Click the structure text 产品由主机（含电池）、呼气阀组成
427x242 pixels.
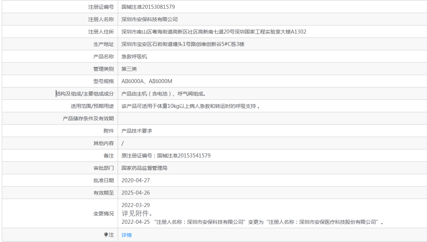[x=164, y=94]
